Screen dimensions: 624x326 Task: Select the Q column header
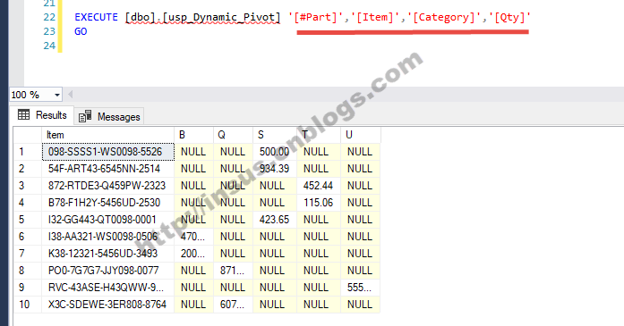233,135
